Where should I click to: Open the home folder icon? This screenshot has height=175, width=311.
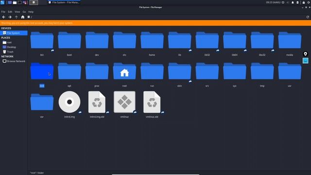pos(152,40)
